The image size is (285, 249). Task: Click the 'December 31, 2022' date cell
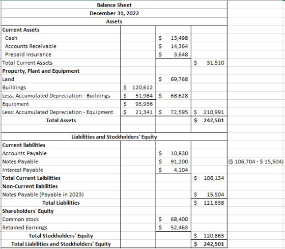coord(114,13)
